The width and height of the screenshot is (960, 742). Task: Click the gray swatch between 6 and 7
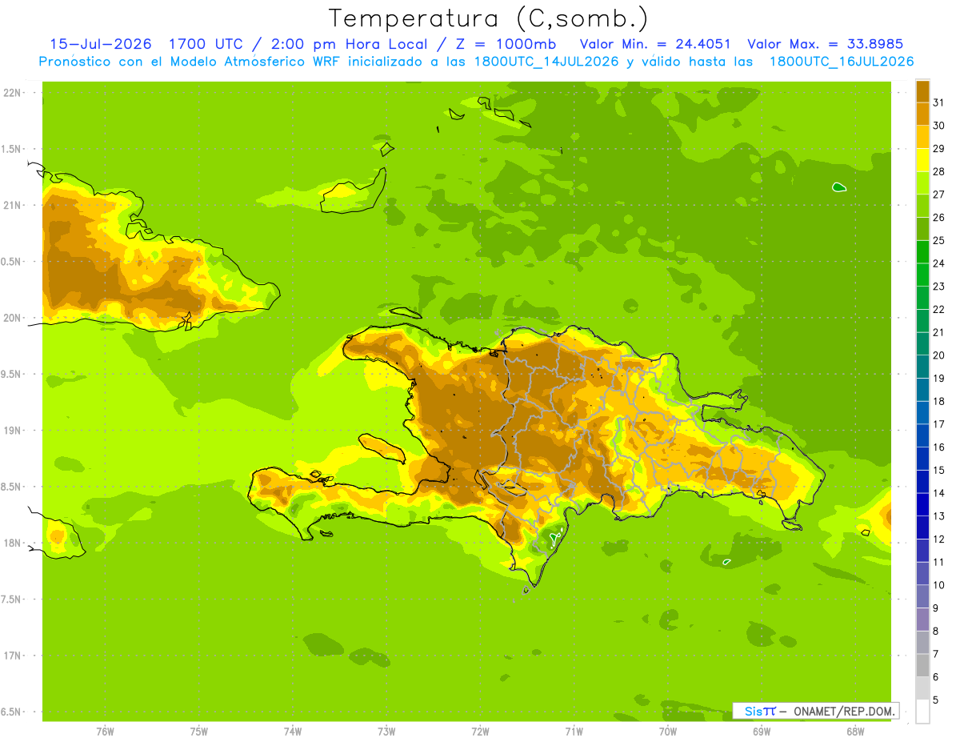tap(922, 665)
